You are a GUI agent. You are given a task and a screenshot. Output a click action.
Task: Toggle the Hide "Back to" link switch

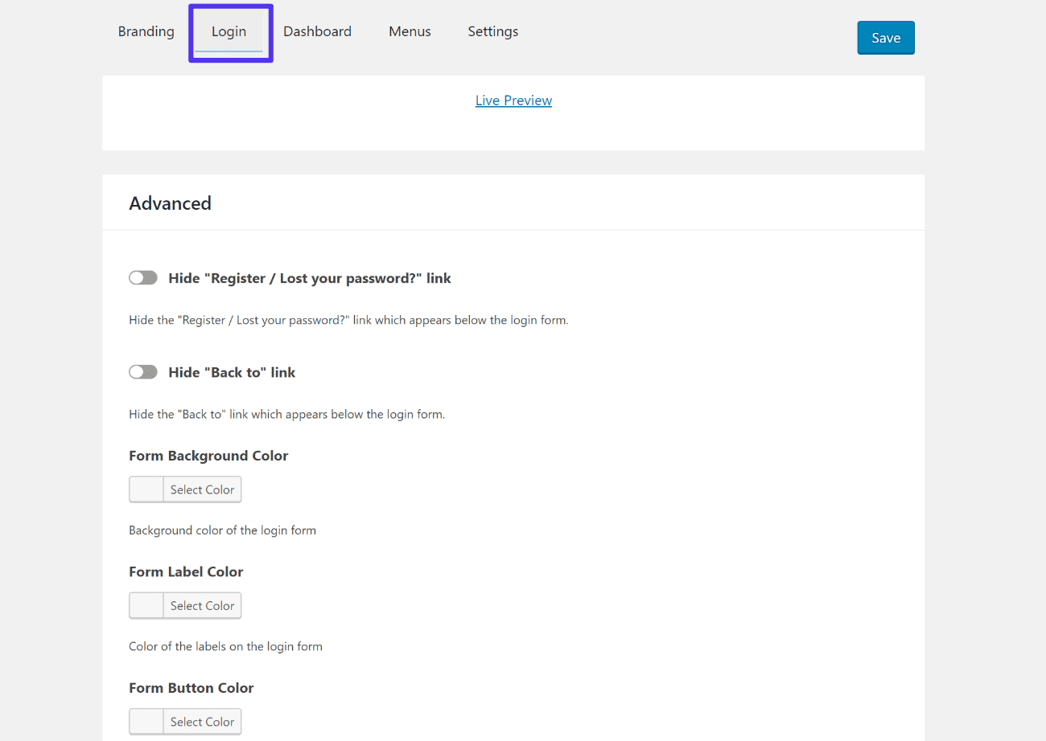point(143,371)
